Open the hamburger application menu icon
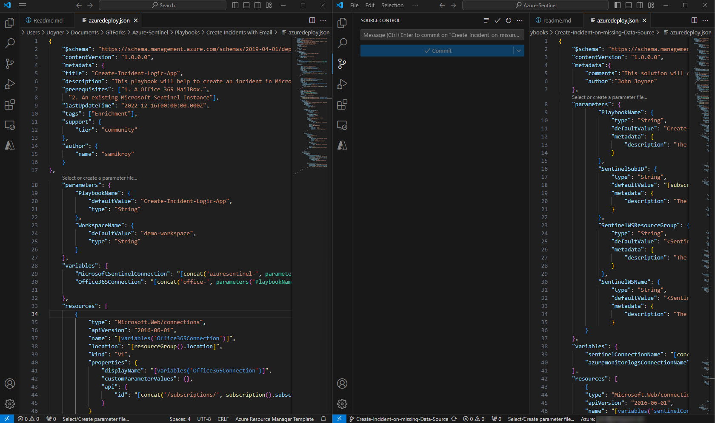 (x=23, y=6)
